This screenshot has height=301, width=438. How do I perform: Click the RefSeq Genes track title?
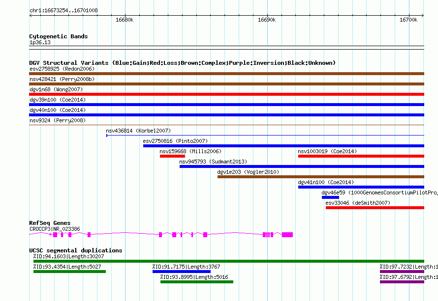click(50, 223)
